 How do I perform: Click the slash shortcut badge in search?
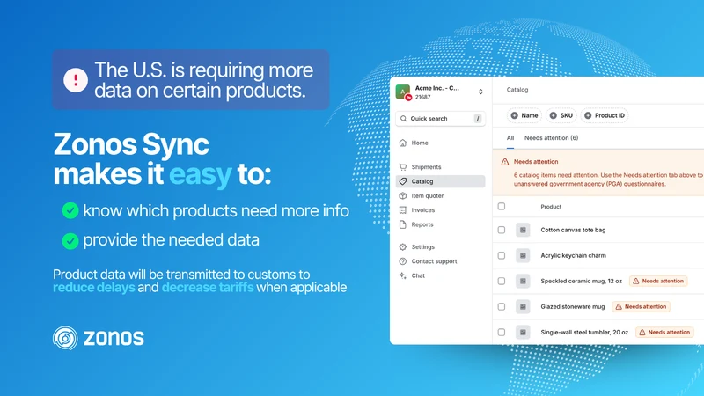coord(478,119)
